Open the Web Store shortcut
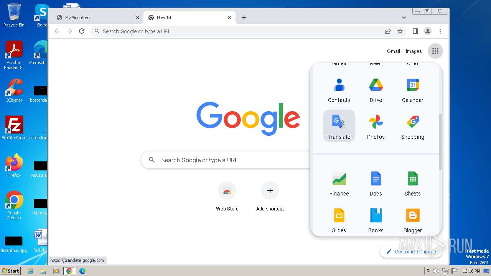Viewport: 491px width, 276px height. coord(227,197)
